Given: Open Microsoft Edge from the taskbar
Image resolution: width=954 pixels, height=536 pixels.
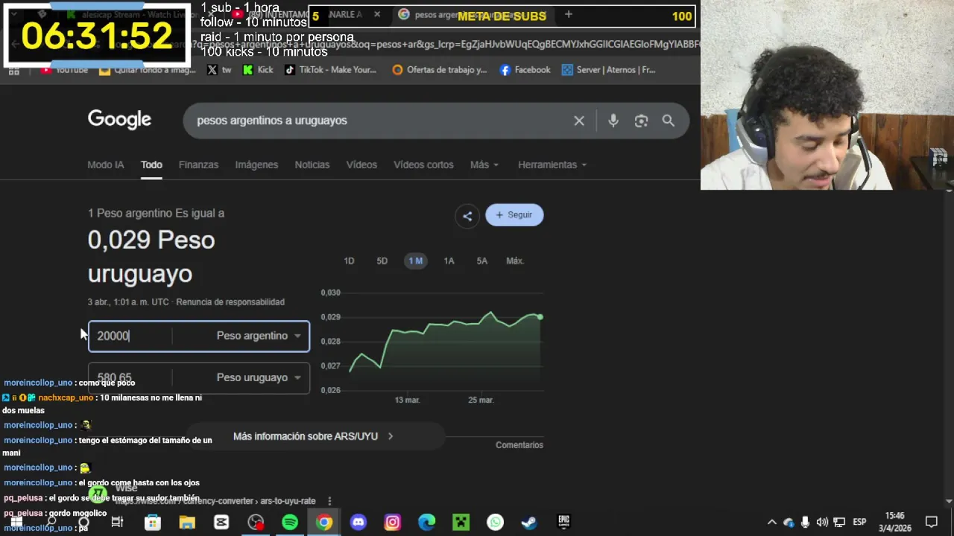Looking at the screenshot, I should (x=426, y=523).
